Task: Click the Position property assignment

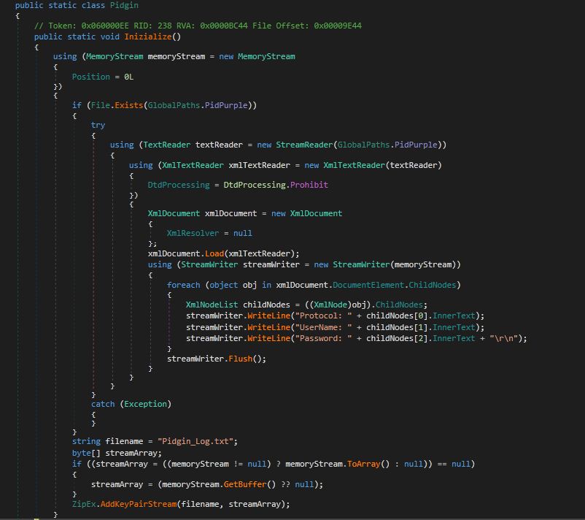Action: [x=103, y=77]
